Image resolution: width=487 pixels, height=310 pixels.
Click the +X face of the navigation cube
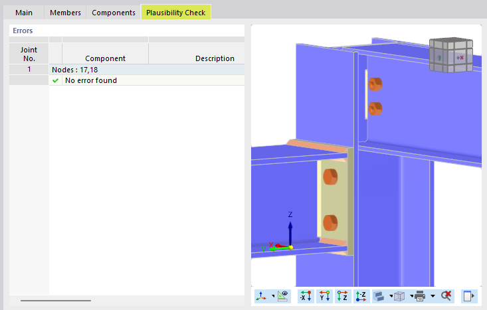460,58
